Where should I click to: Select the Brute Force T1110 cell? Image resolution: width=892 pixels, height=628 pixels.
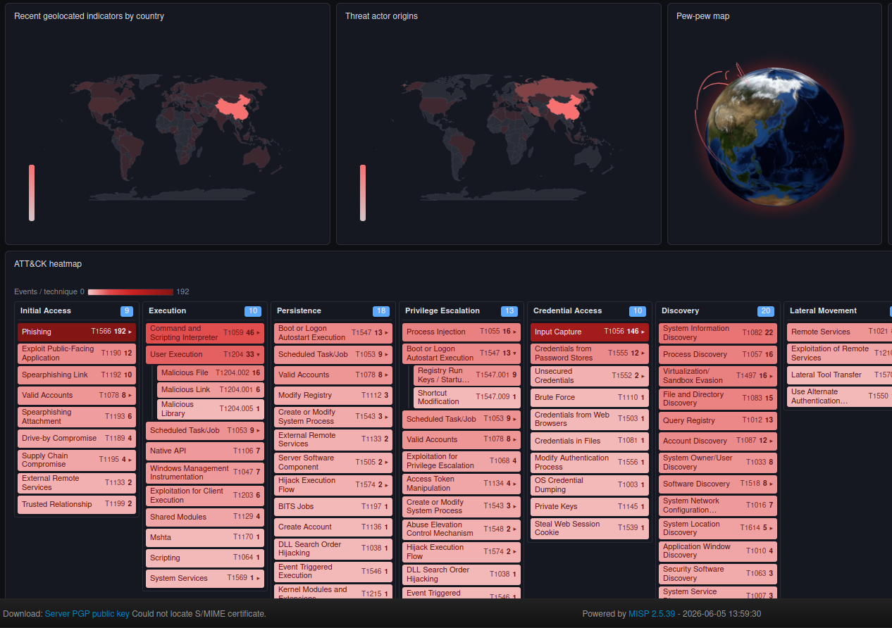(590, 398)
